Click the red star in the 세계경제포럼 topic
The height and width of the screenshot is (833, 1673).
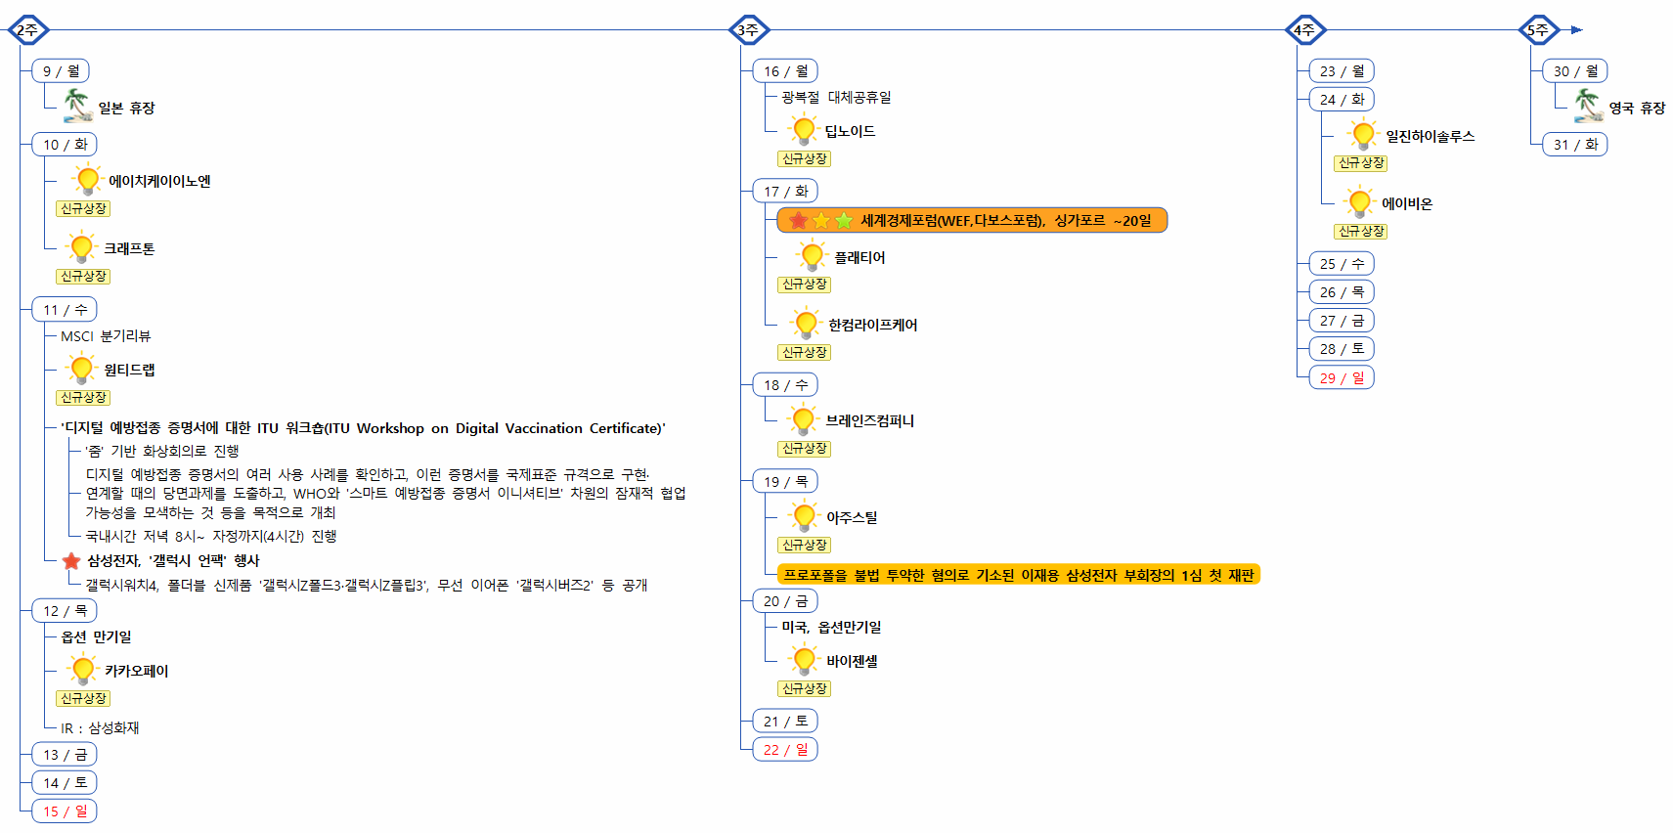coord(799,220)
